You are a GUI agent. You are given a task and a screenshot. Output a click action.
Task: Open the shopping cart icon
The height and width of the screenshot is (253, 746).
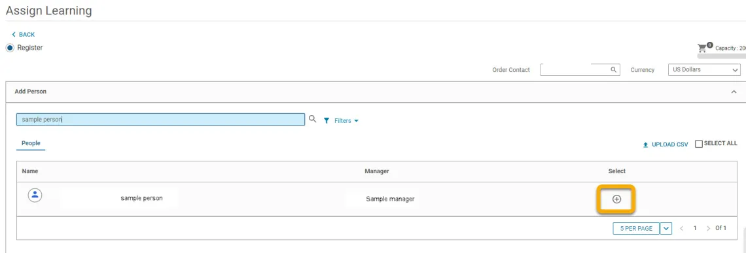pyautogui.click(x=702, y=48)
